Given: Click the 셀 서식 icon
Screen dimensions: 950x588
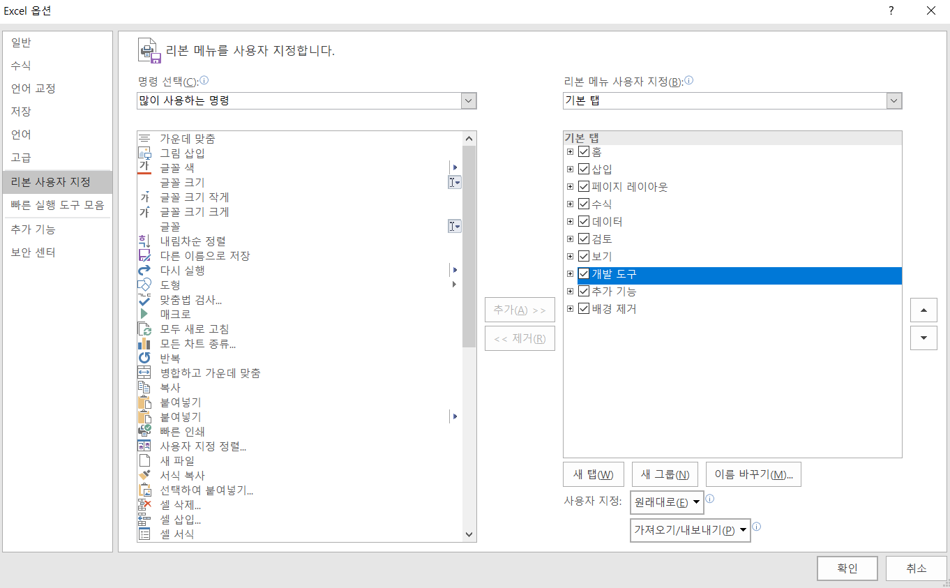Looking at the screenshot, I should [144, 534].
